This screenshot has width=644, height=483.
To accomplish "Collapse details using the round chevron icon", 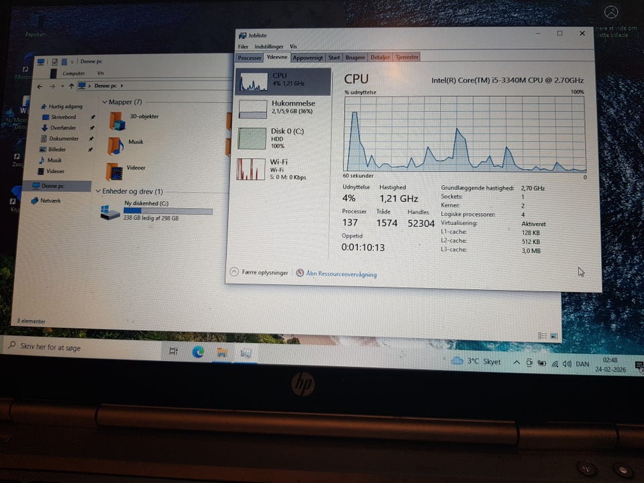I will point(234,272).
